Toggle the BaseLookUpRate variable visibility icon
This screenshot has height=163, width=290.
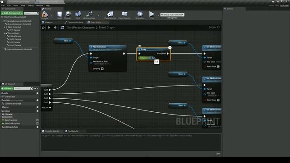coord(37,123)
